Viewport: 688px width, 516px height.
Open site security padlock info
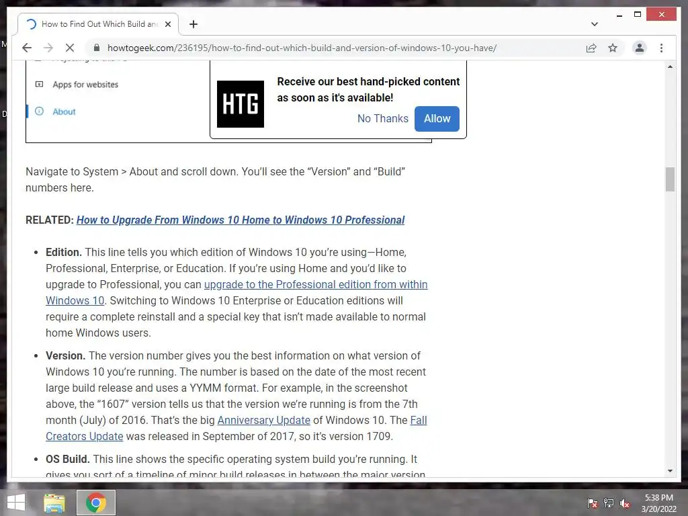pyautogui.click(x=97, y=48)
